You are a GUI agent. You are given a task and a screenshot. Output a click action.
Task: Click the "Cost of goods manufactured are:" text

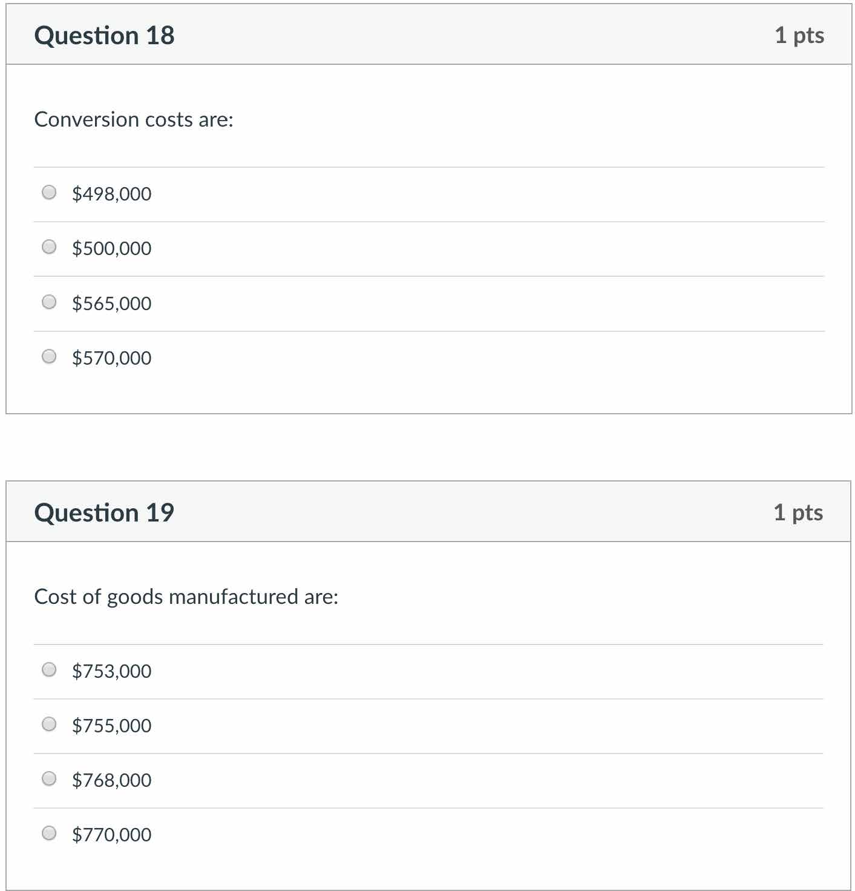coord(186,597)
